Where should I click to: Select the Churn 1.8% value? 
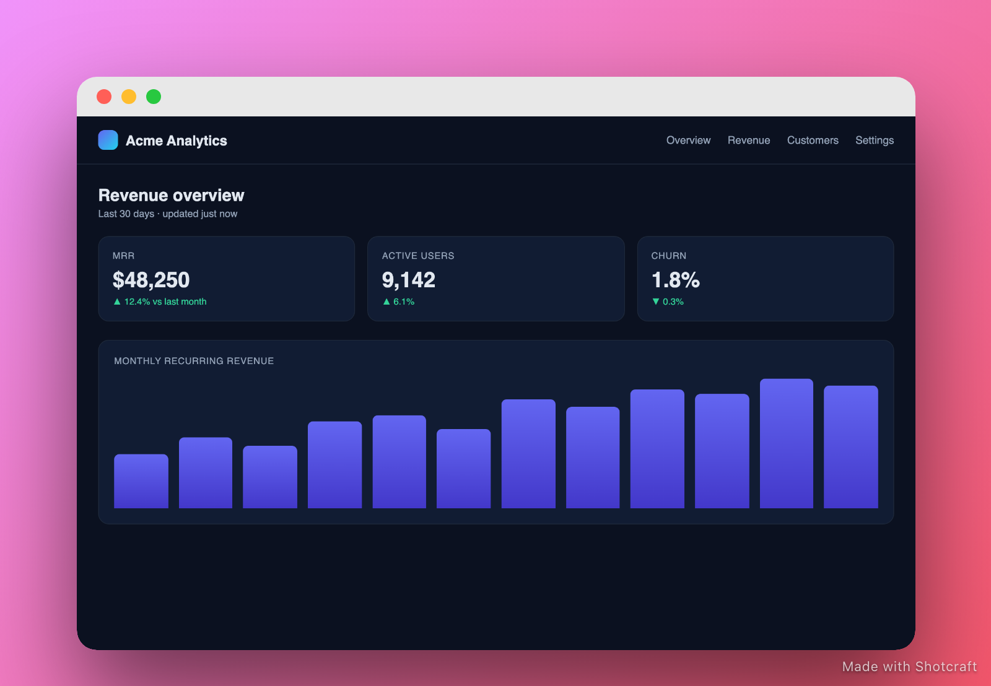tap(675, 280)
